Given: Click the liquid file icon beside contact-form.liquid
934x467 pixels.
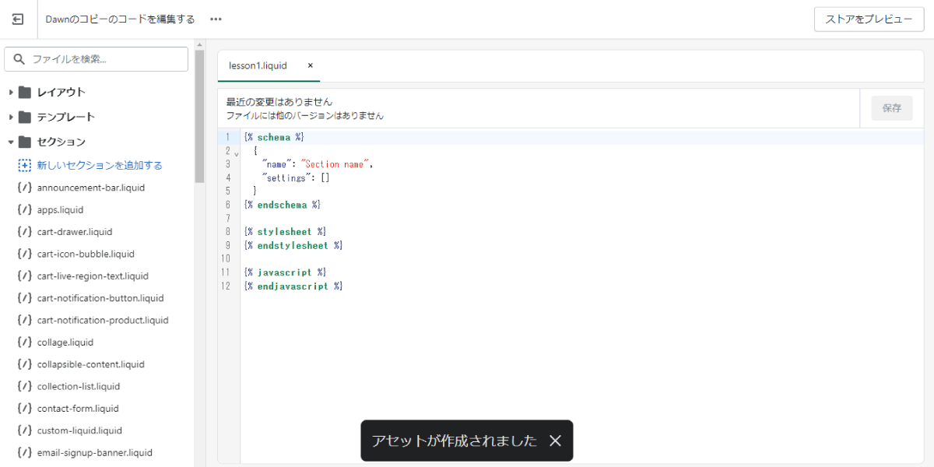Looking at the screenshot, I should coord(24,409).
